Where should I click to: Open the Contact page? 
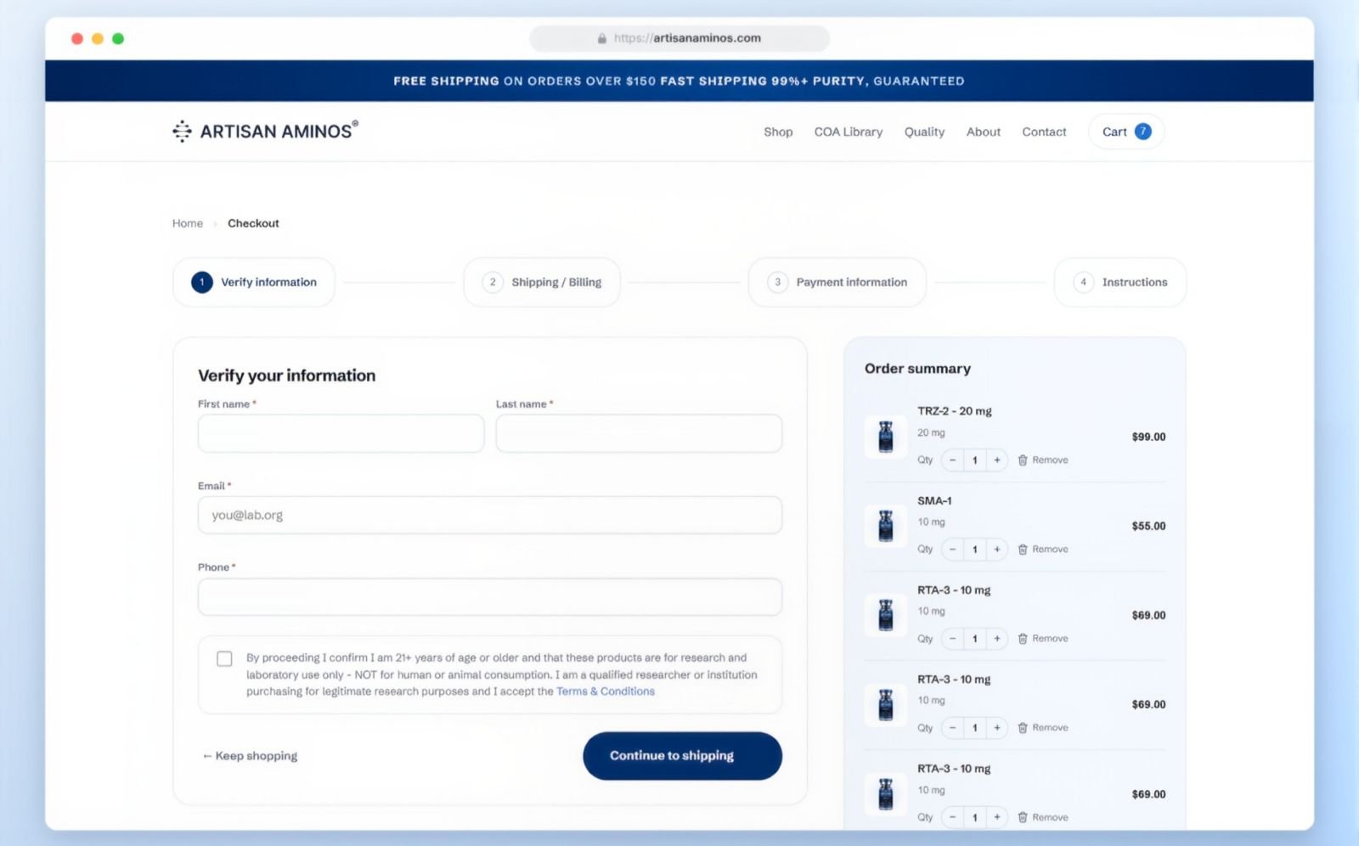[x=1044, y=132]
